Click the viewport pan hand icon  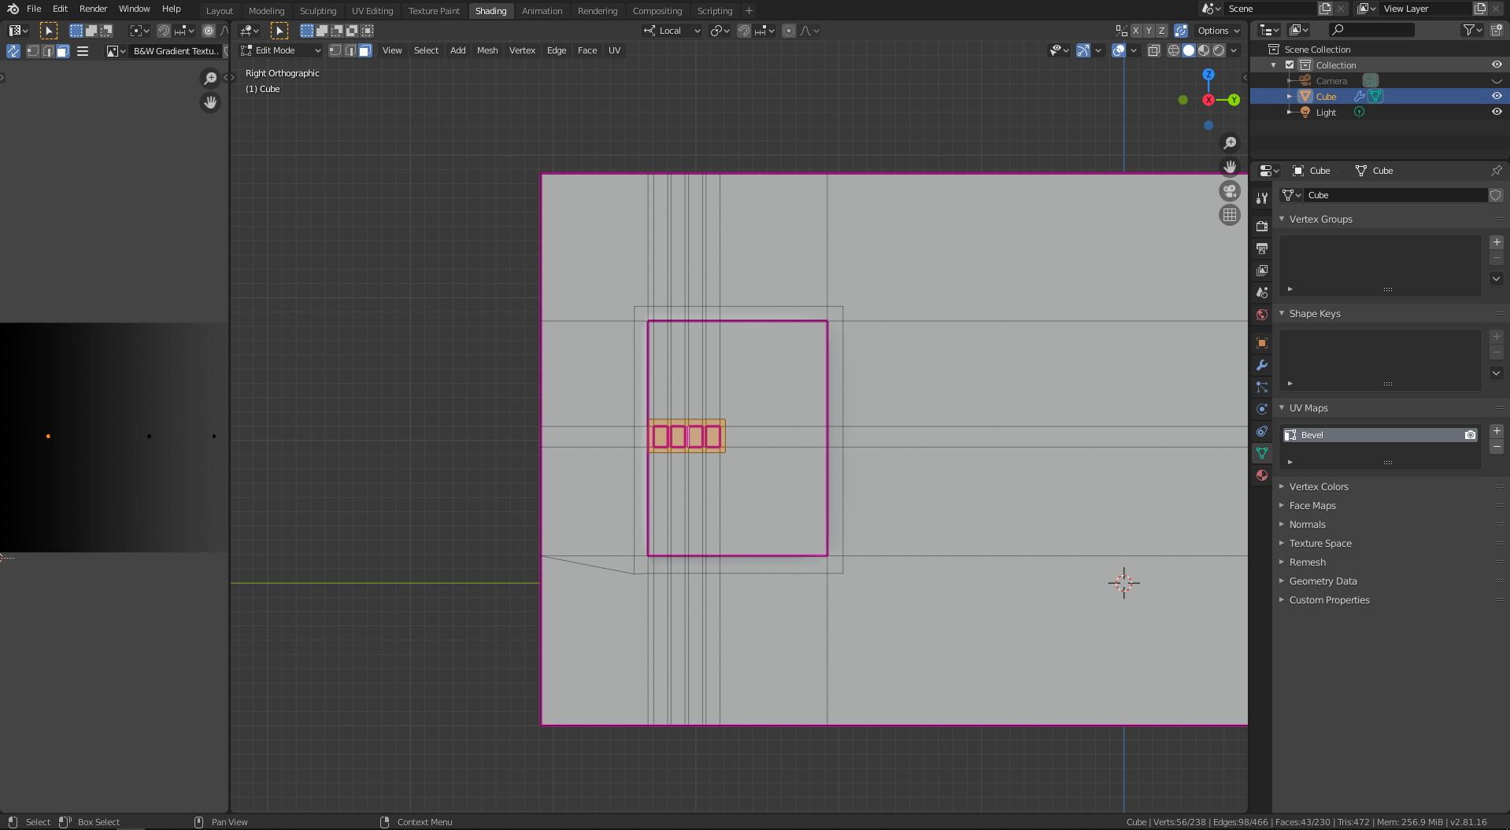pos(1230,167)
